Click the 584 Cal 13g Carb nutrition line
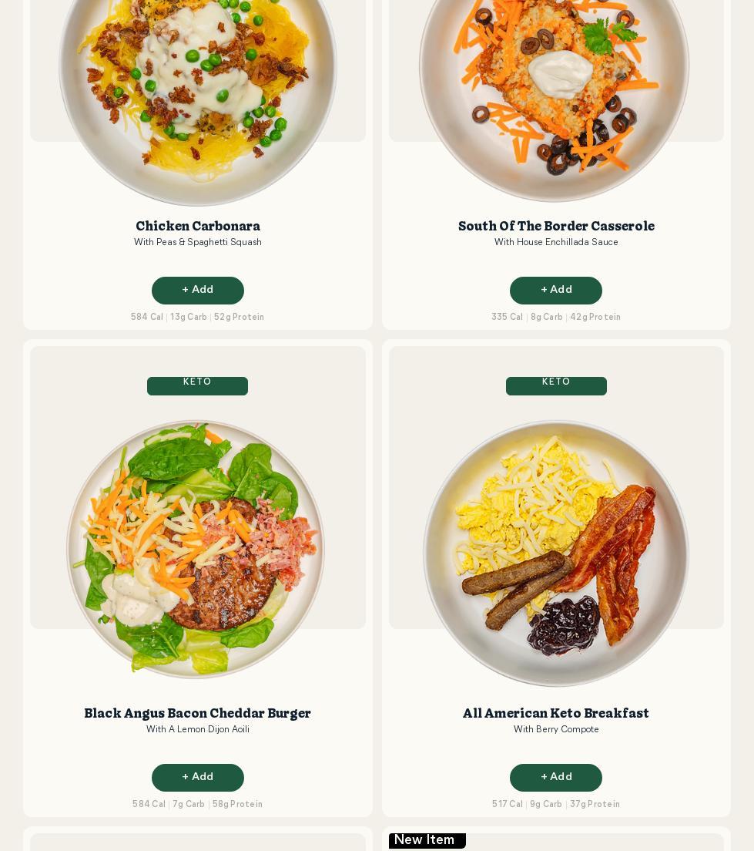This screenshot has height=851, width=754. [x=197, y=317]
